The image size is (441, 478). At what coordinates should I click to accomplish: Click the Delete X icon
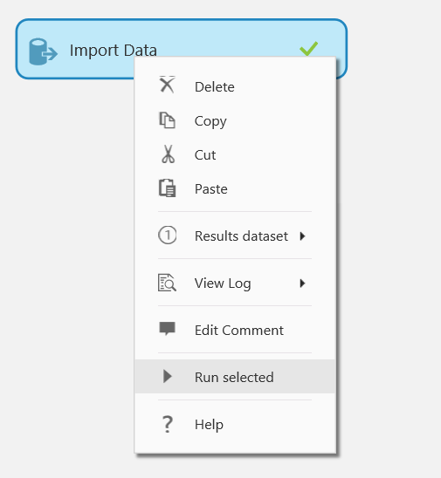[x=168, y=85]
